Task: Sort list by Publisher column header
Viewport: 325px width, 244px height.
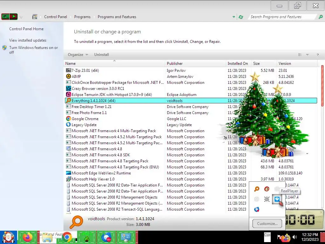Action: tap(196, 64)
